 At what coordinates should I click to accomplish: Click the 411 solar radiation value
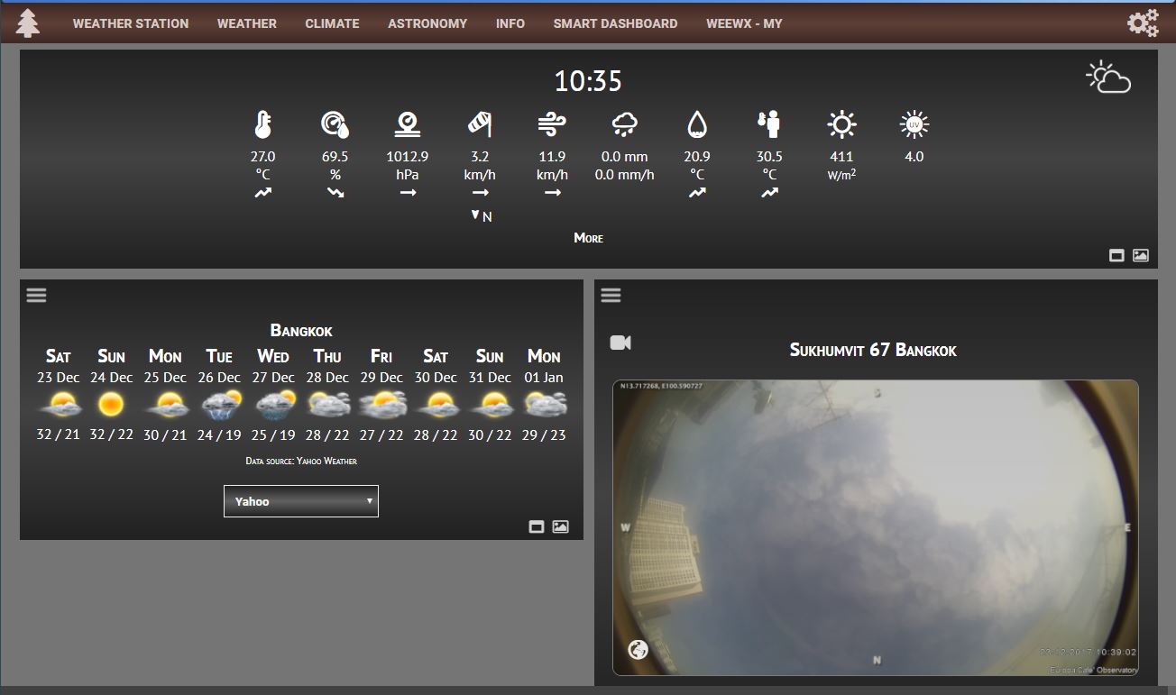coord(841,157)
